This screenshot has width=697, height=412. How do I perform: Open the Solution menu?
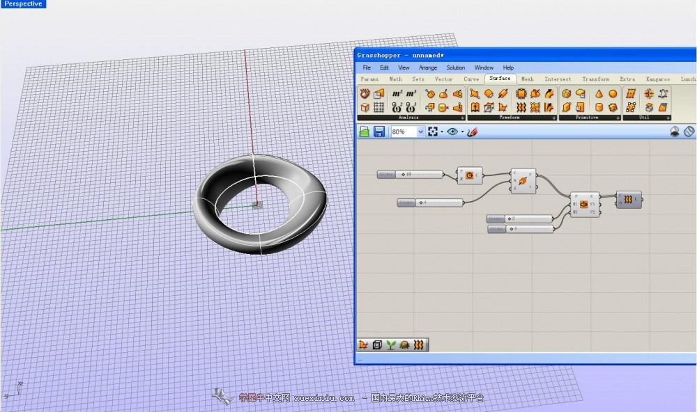456,68
